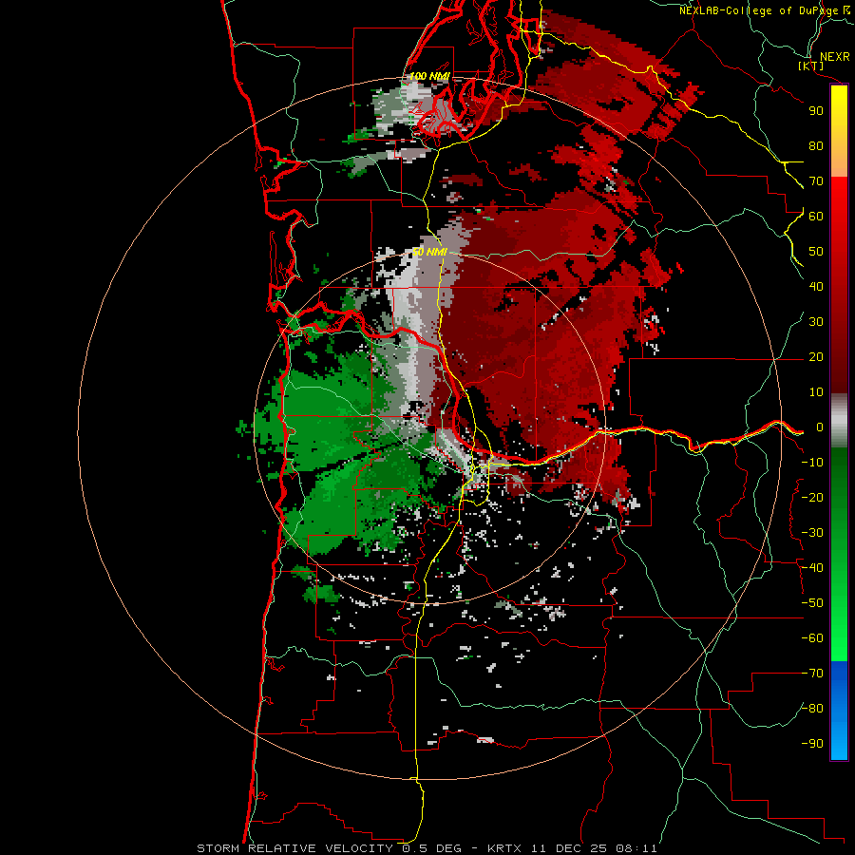Select the 30 value on velocity scale
This screenshot has height=855, width=855.
tap(816, 322)
